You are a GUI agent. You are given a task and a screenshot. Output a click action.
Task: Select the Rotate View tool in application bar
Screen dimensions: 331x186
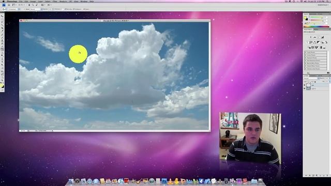tap(37, 5)
